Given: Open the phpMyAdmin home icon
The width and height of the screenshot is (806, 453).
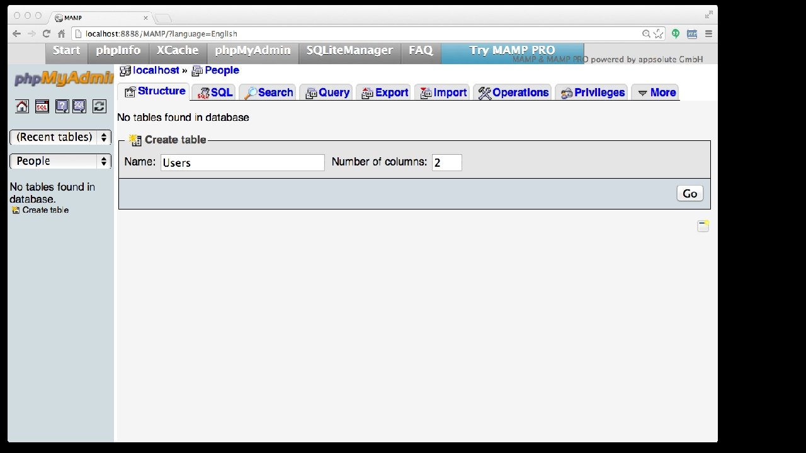Looking at the screenshot, I should [22, 106].
